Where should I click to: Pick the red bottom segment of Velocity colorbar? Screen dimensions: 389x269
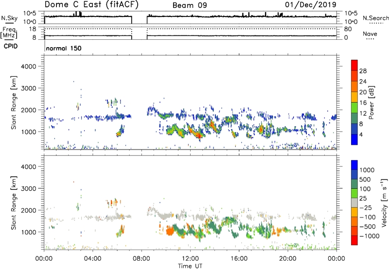(x=354, y=240)
